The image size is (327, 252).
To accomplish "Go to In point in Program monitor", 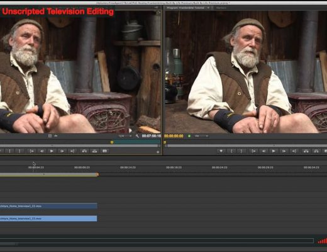I will tap(253, 151).
